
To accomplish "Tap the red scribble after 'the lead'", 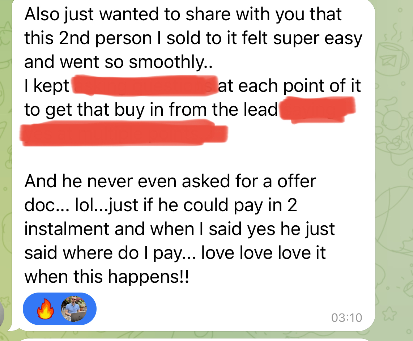I will pyautogui.click(x=318, y=109).
